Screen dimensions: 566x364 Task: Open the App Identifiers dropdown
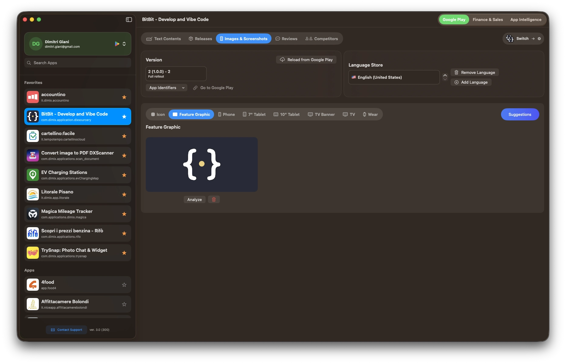166,88
